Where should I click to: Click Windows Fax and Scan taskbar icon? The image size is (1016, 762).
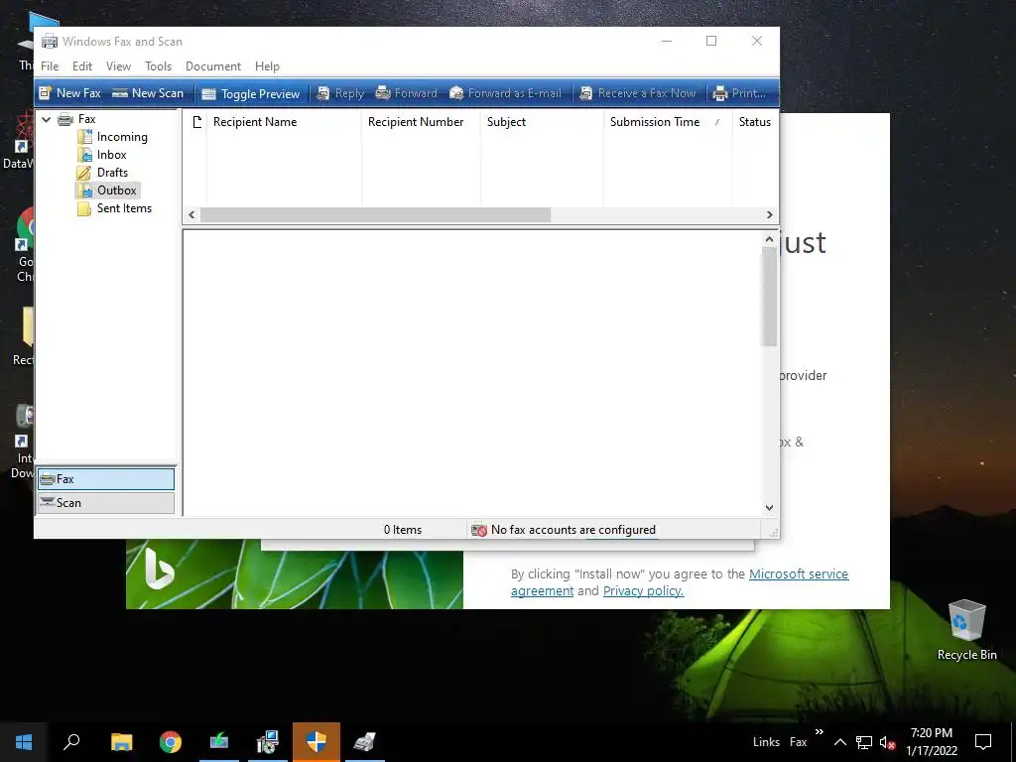tap(365, 742)
